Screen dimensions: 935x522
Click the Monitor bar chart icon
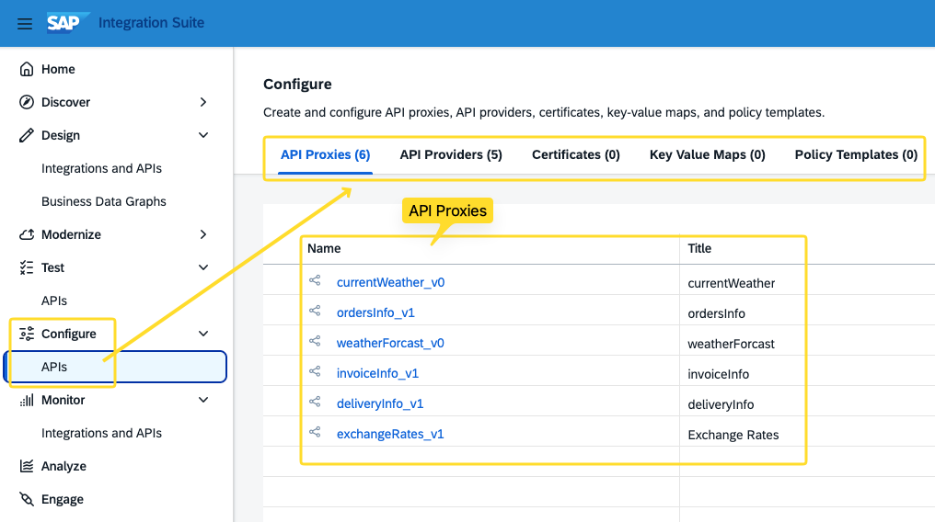(x=27, y=400)
